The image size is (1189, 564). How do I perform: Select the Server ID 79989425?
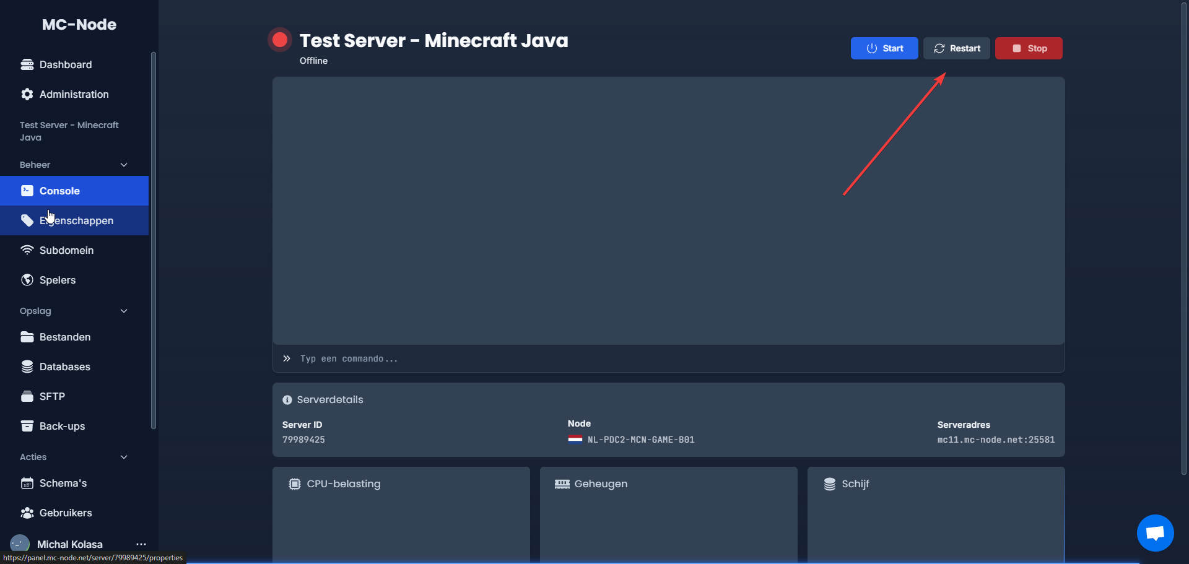click(303, 440)
